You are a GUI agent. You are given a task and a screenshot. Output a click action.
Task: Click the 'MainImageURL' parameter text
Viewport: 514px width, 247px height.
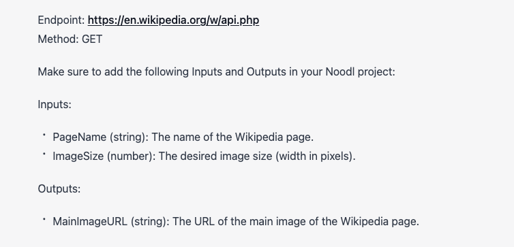(90, 221)
